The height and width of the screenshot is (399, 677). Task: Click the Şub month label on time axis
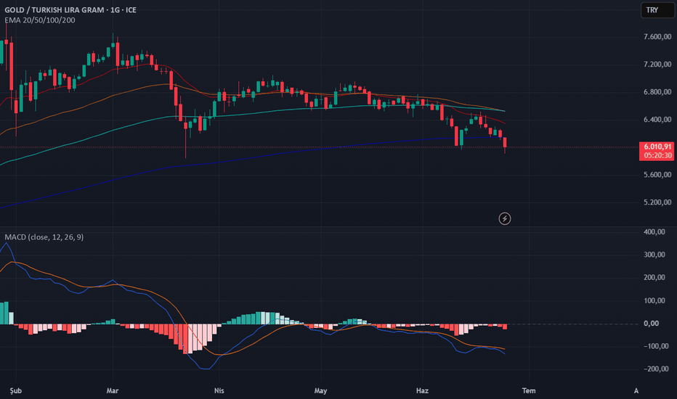[x=15, y=391]
